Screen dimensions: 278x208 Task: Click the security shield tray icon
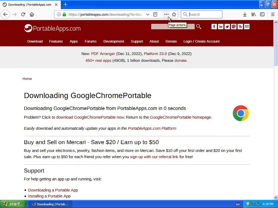point(248,204)
